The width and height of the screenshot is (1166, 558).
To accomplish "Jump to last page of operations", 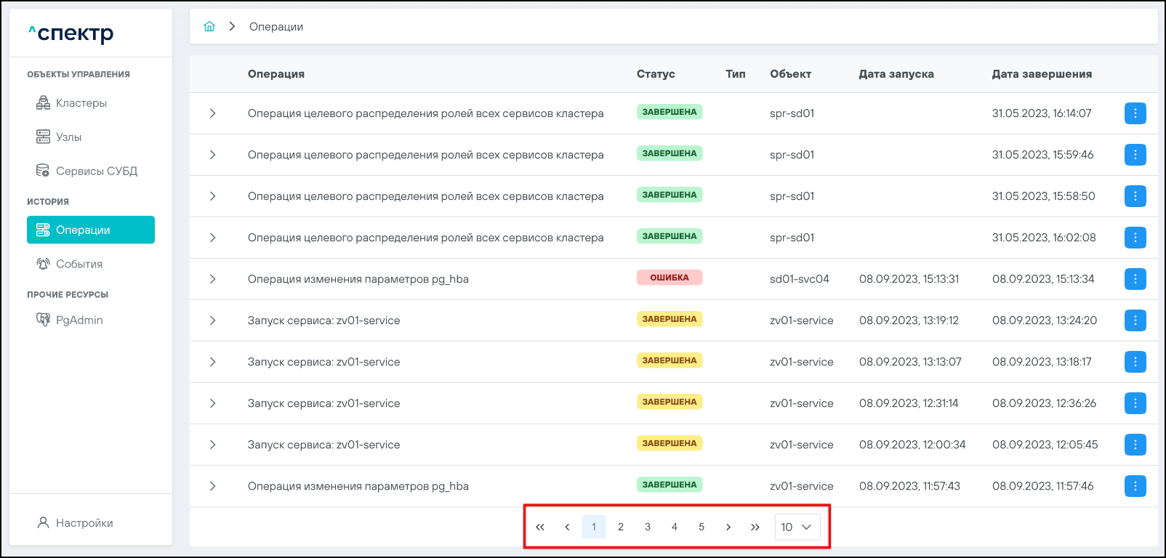I will [755, 527].
